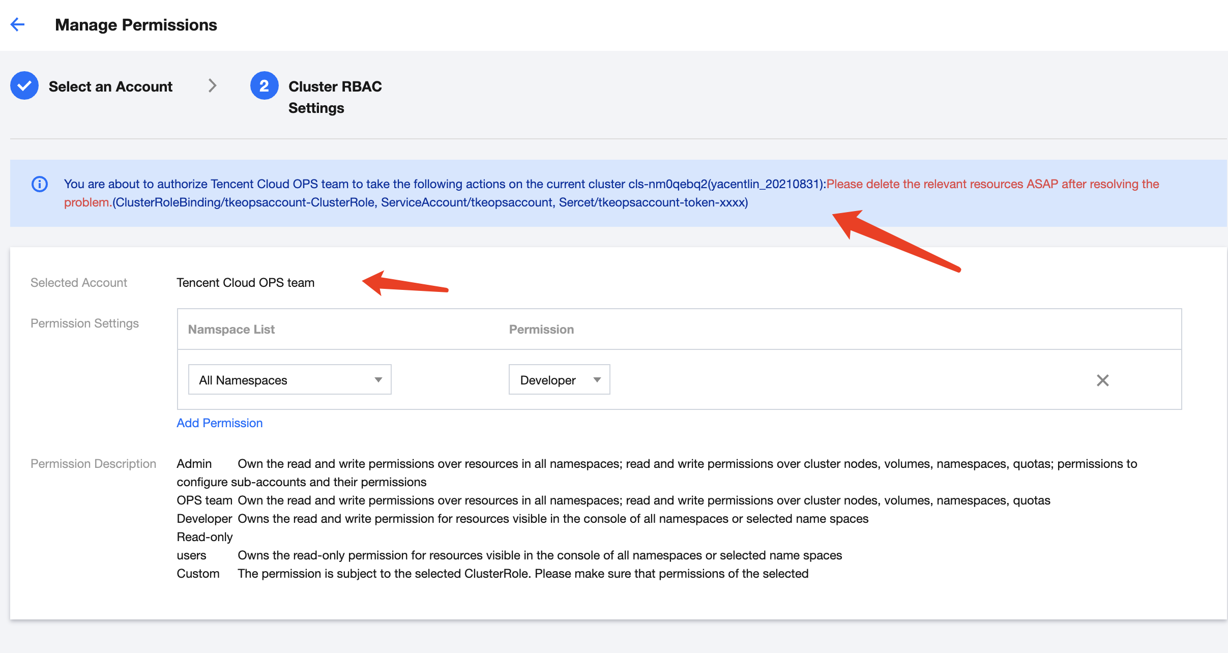Click the Select an Account checkmark step icon

(x=24, y=85)
